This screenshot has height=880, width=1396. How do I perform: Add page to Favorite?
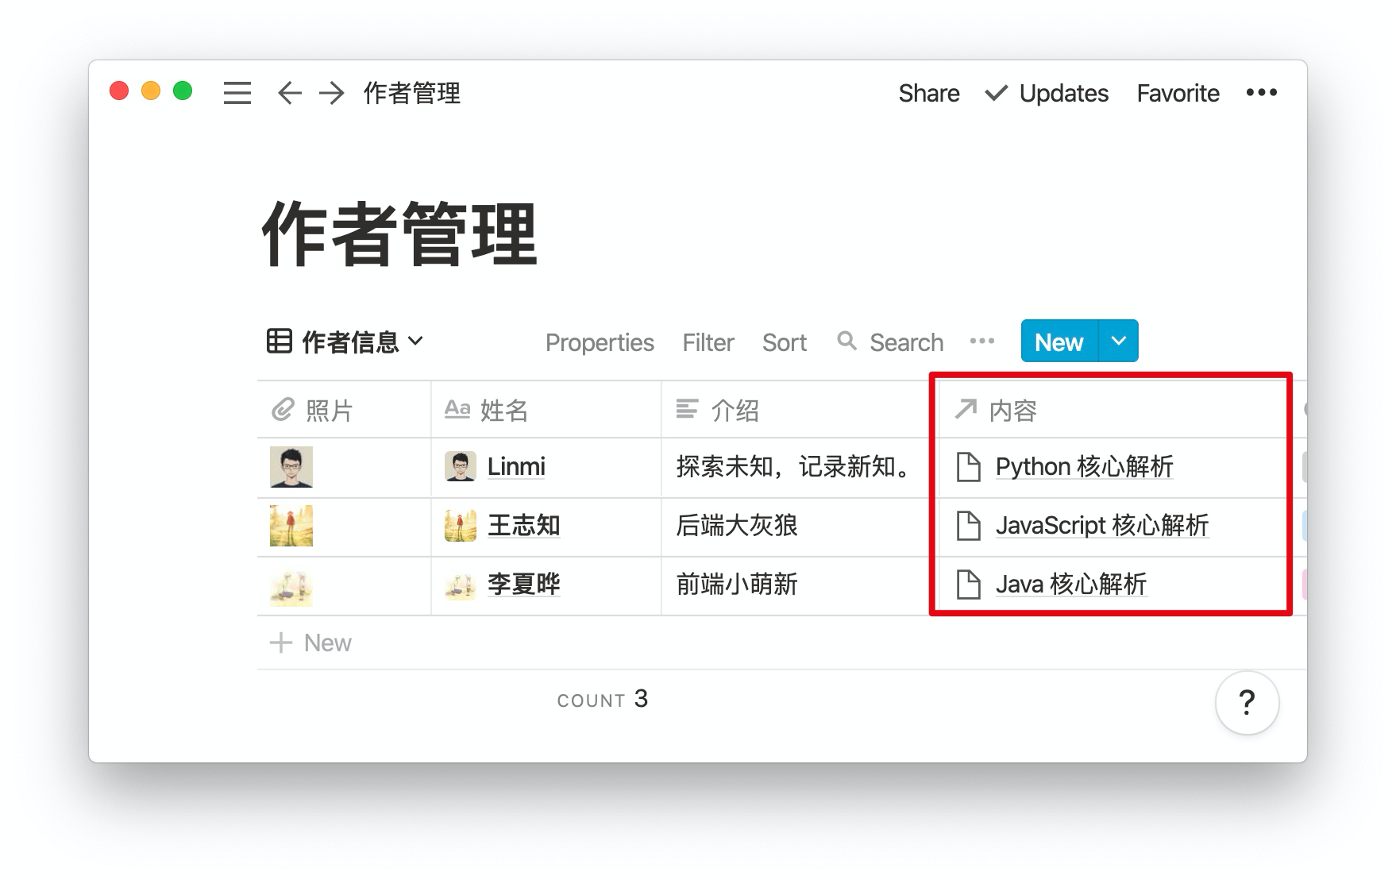click(x=1178, y=93)
